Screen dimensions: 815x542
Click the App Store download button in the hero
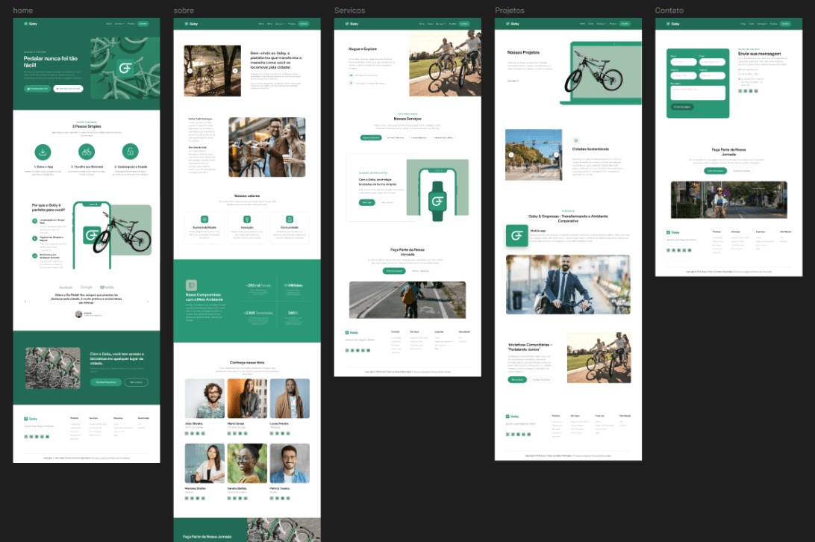37,89
